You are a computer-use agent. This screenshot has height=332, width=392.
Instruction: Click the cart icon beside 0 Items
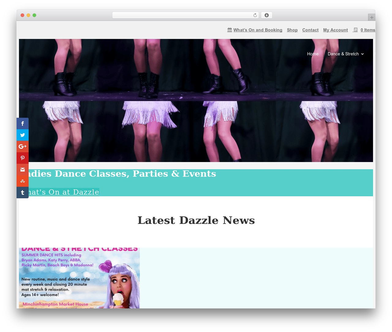[355, 30]
